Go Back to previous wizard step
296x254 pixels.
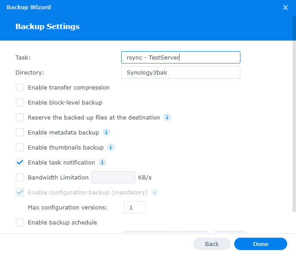[212, 244]
